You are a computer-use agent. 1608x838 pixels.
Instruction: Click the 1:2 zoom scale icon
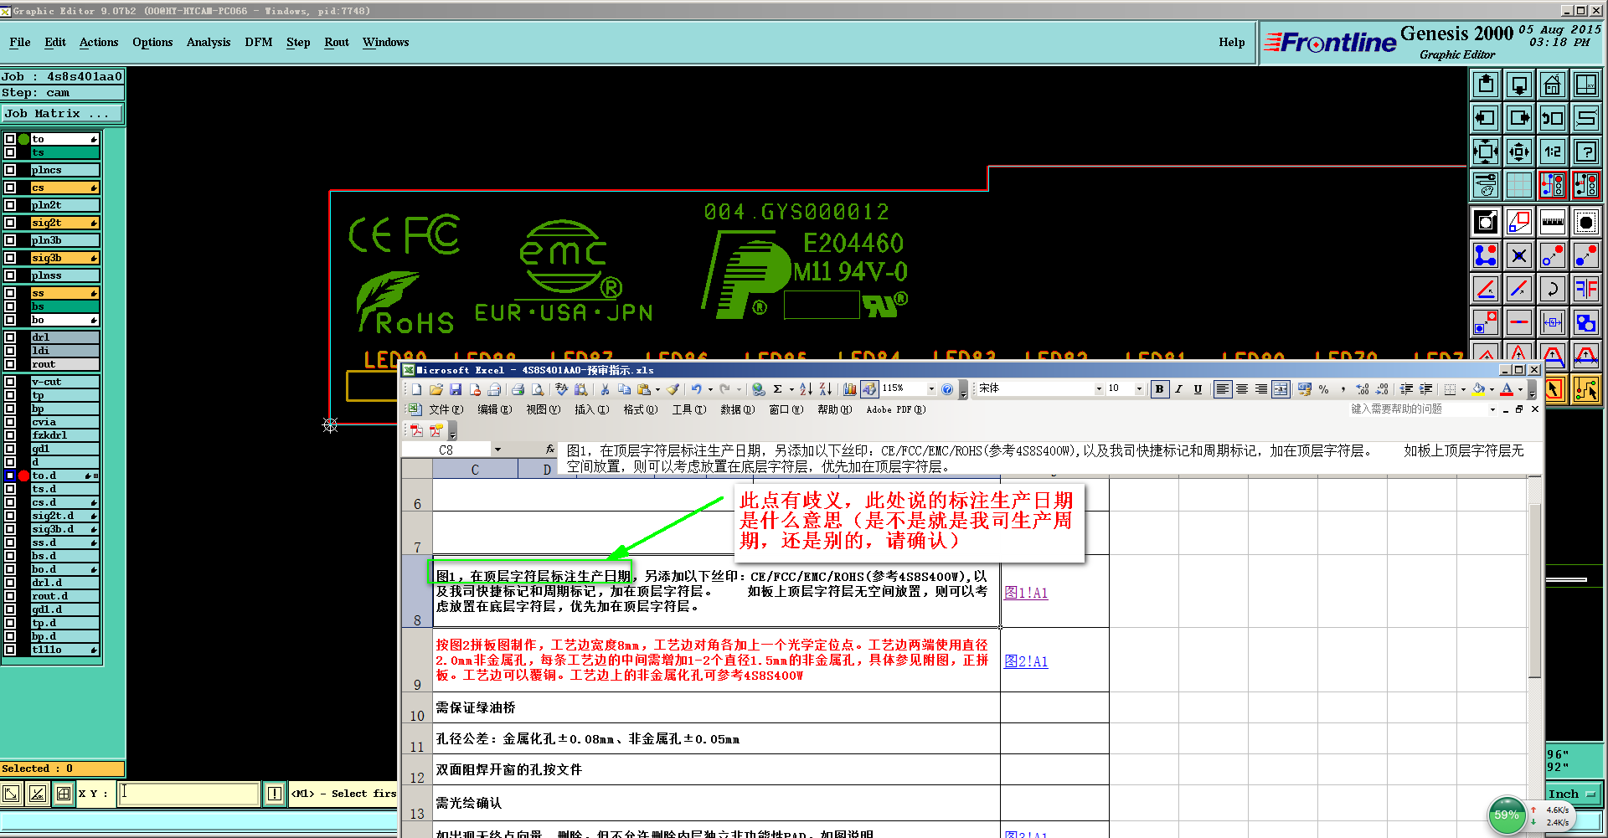click(x=1553, y=152)
